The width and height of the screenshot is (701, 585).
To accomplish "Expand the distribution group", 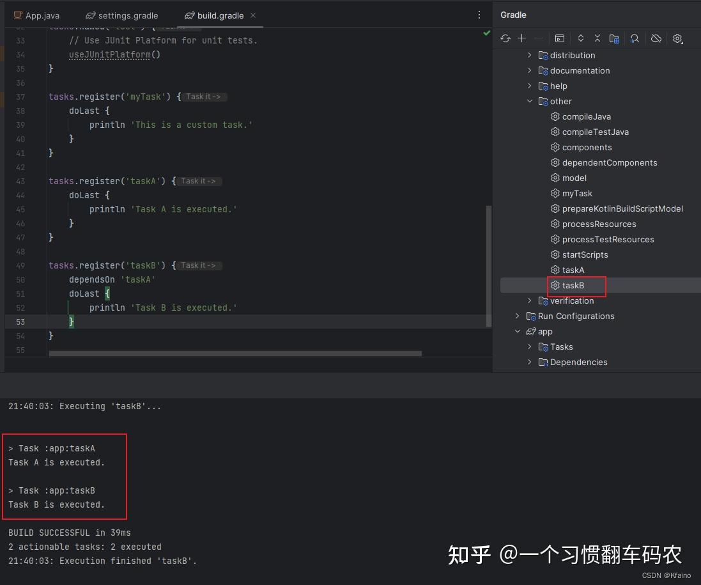I will tap(529, 55).
